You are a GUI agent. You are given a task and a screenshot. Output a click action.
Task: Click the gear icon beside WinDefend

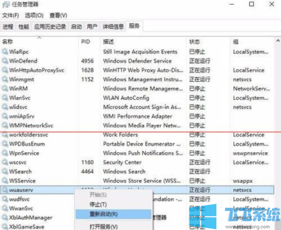point(5,61)
